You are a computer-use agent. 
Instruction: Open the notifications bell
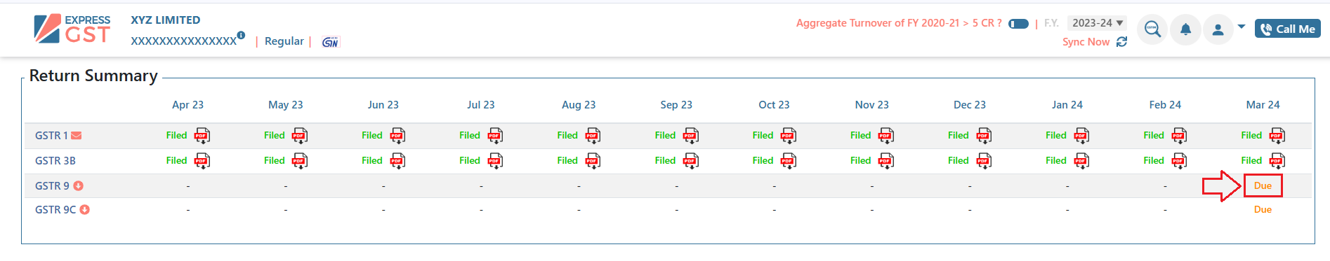point(1185,29)
